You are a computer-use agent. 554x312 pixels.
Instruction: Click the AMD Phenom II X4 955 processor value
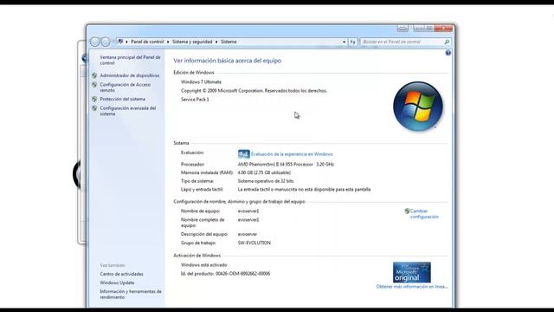click(x=286, y=165)
